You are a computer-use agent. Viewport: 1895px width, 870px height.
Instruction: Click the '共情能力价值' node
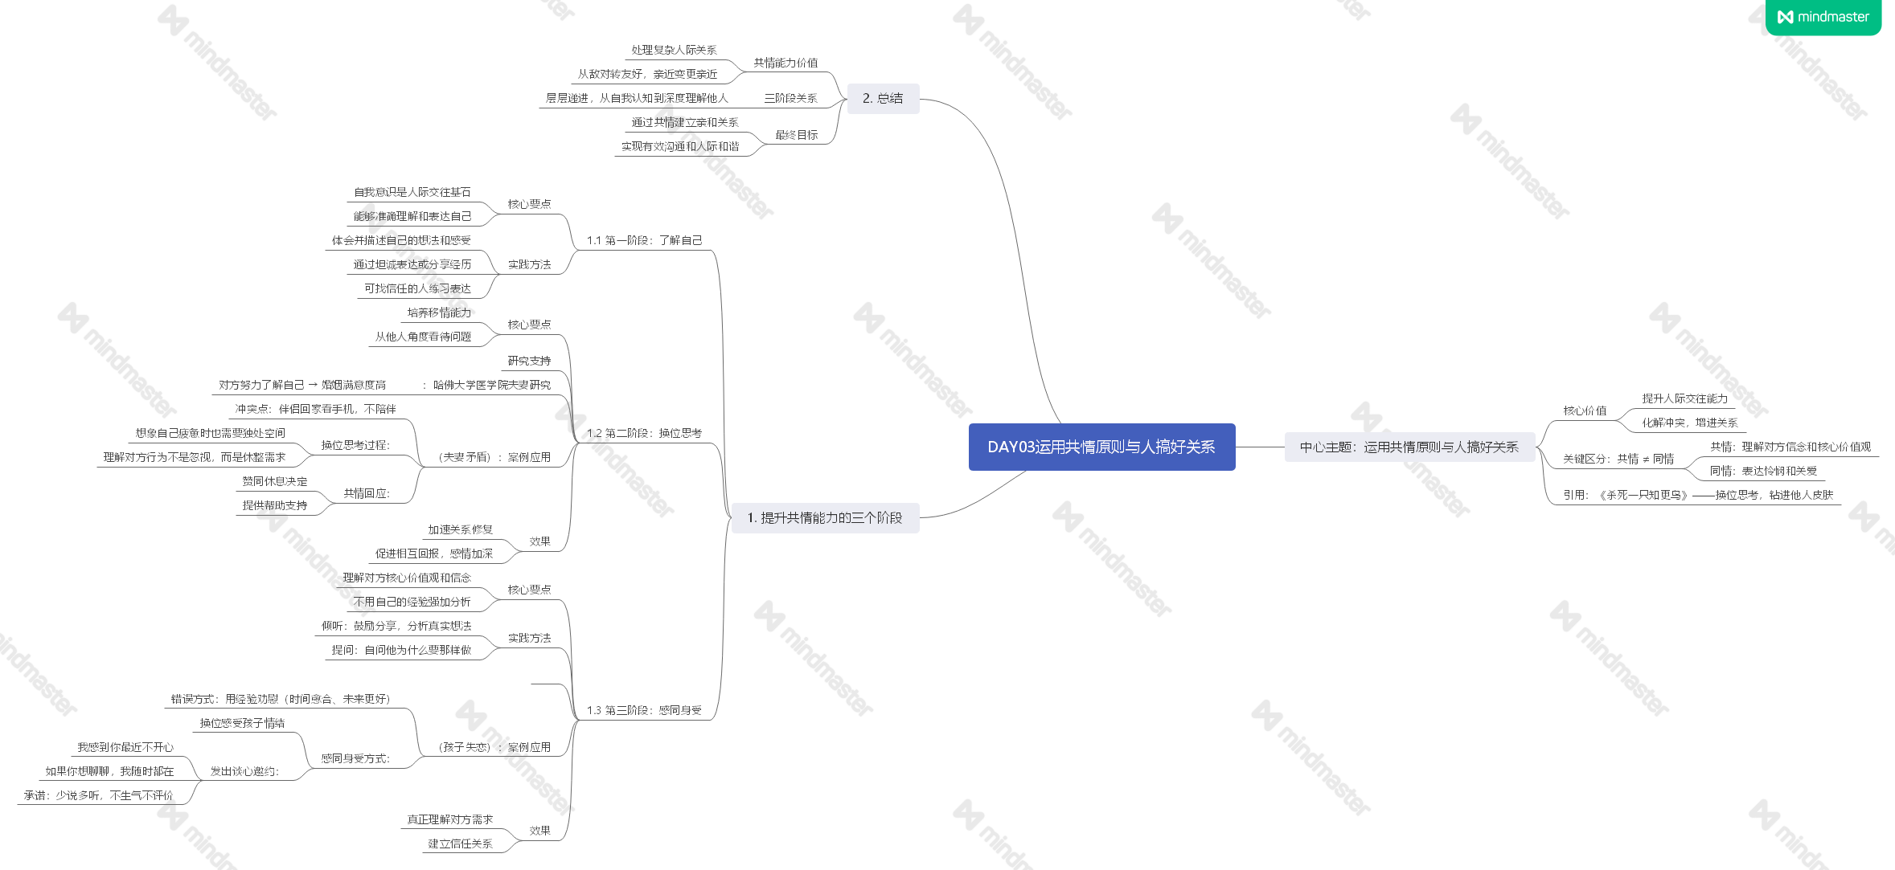(x=785, y=63)
